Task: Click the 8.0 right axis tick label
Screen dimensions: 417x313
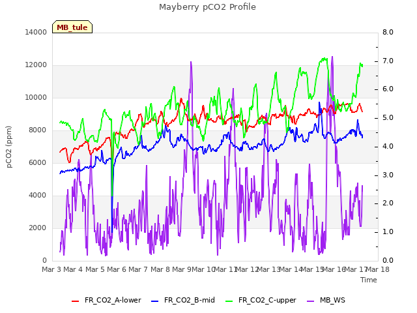Action: point(388,32)
